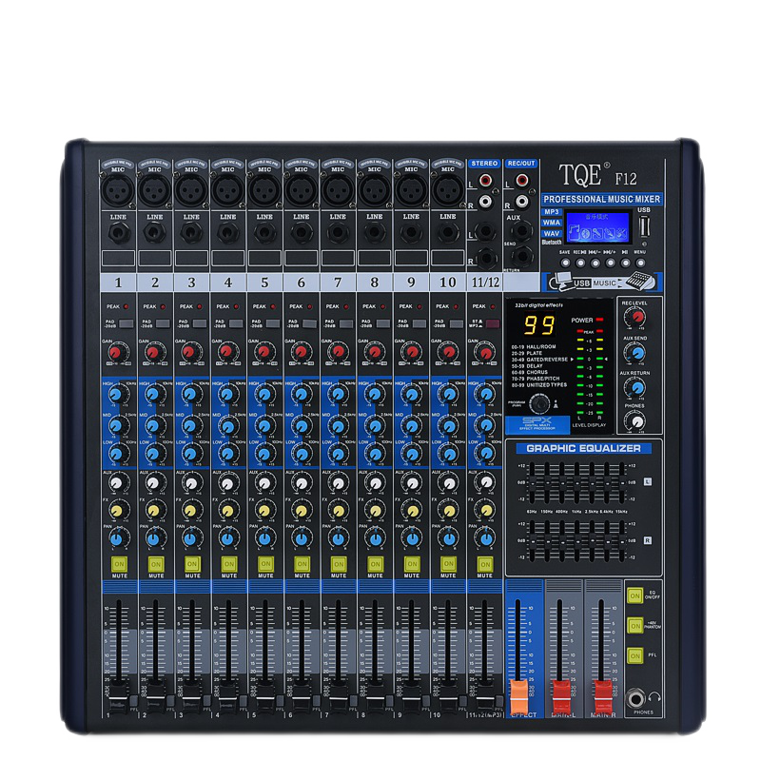Click the effects PROGRAM selector knob

click(x=538, y=403)
